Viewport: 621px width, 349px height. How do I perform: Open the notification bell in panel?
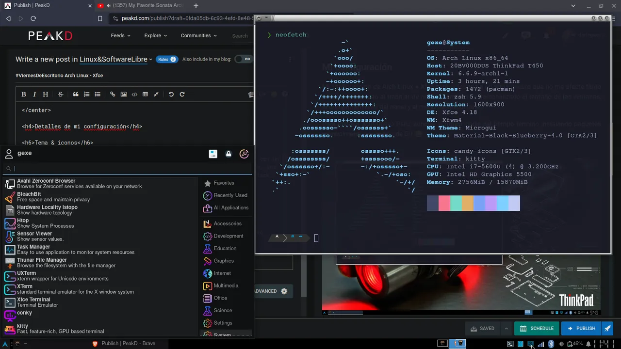coord(588,344)
